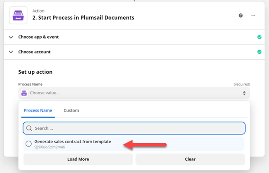269x173 pixels.
Task: Click the Choose app & event label
Action: point(39,37)
